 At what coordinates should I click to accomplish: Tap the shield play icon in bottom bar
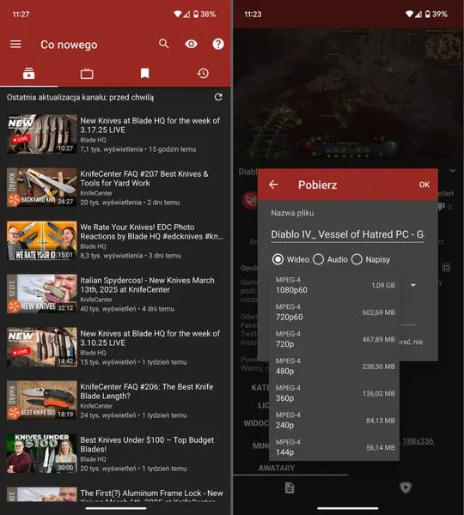(406, 488)
